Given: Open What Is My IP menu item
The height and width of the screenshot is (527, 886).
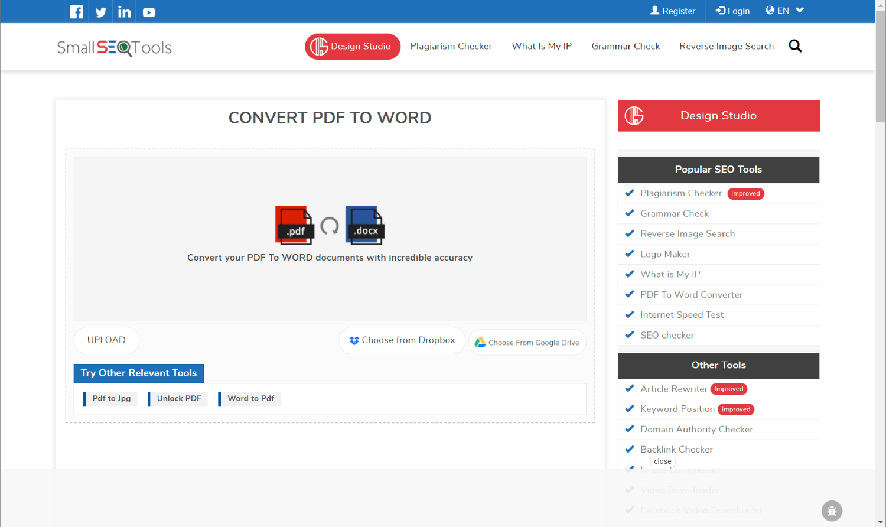Looking at the screenshot, I should 542,46.
